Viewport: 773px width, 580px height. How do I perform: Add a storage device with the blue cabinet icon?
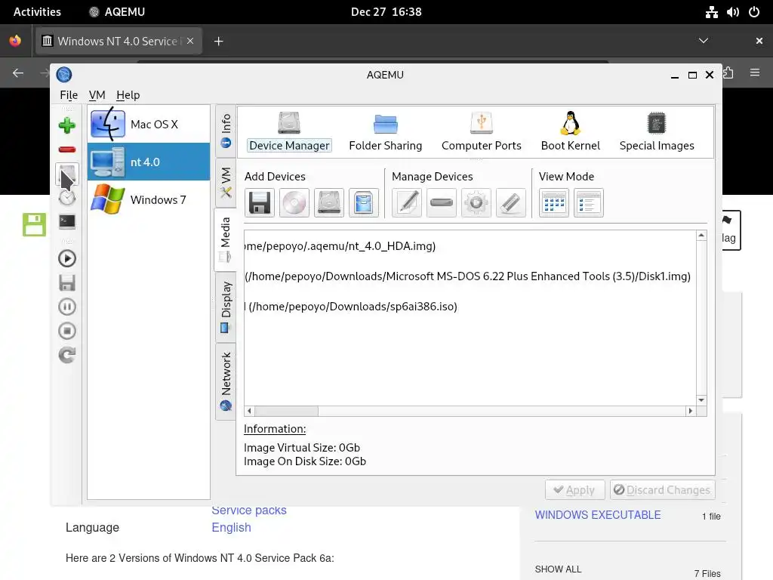pos(364,202)
